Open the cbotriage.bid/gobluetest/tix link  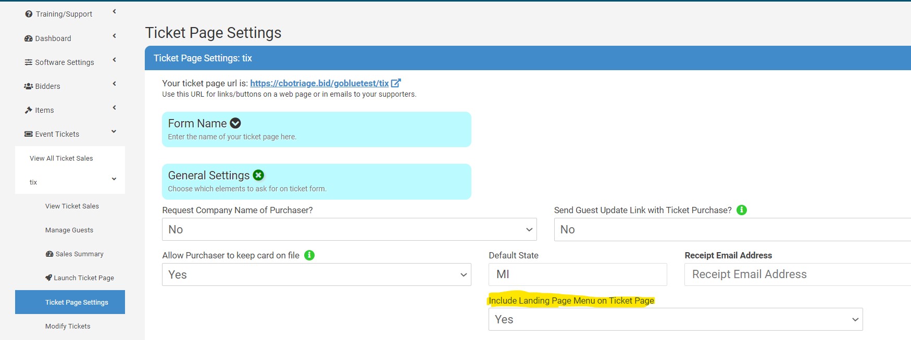pyautogui.click(x=319, y=83)
